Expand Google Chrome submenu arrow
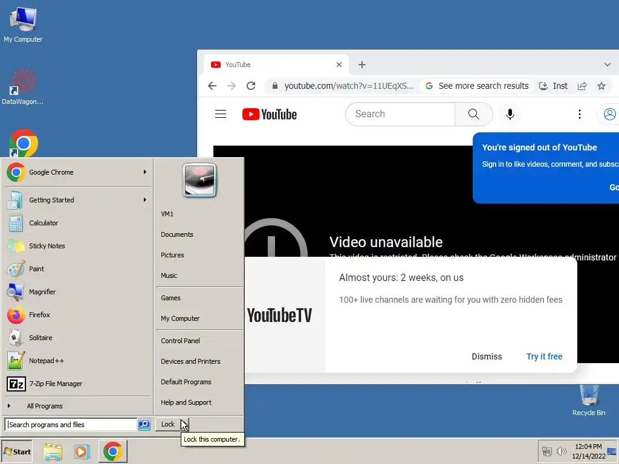Image resolution: width=619 pixels, height=464 pixels. tap(145, 172)
